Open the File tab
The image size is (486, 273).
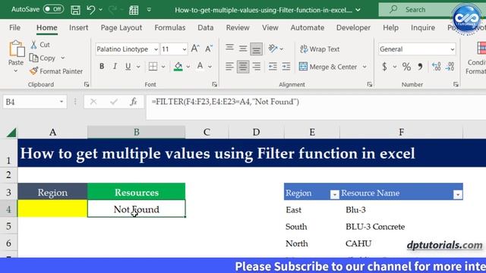point(14,27)
